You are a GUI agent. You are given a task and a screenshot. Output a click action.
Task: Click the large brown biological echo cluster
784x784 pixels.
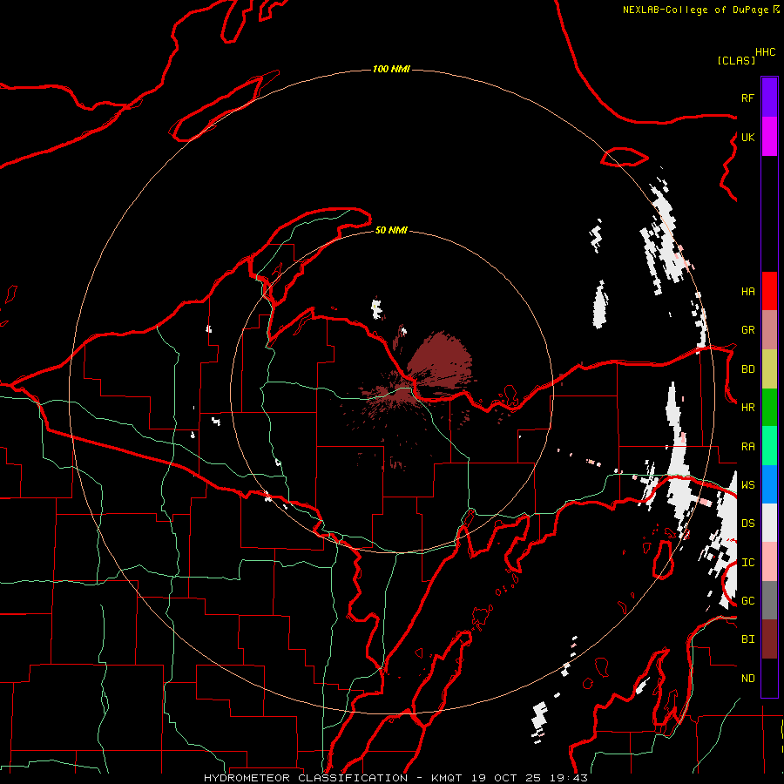(441, 360)
